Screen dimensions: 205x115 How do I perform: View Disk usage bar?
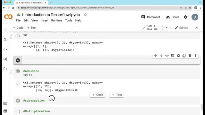(x=158, y=29)
